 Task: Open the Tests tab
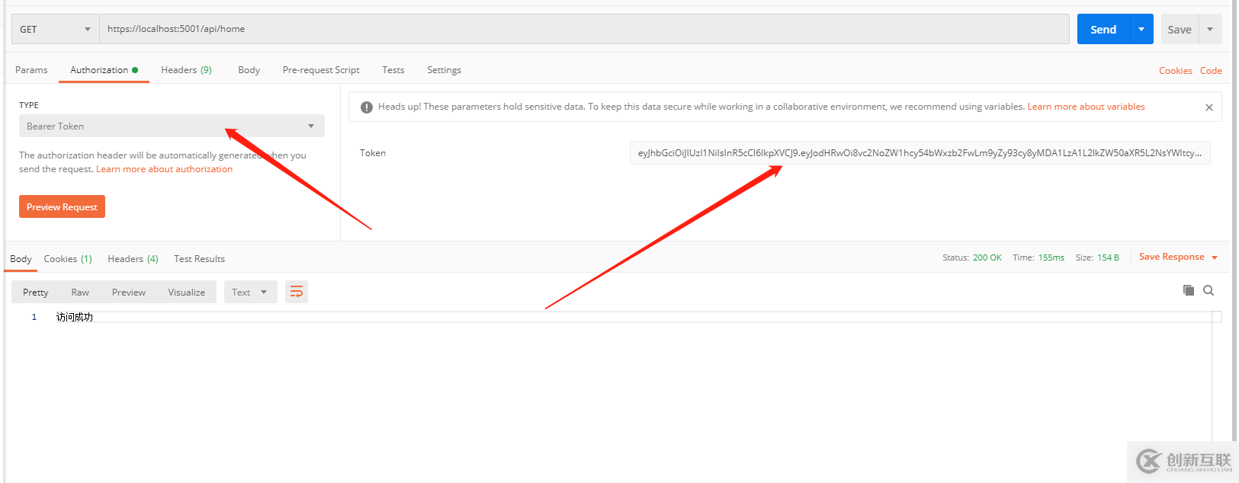pos(393,70)
